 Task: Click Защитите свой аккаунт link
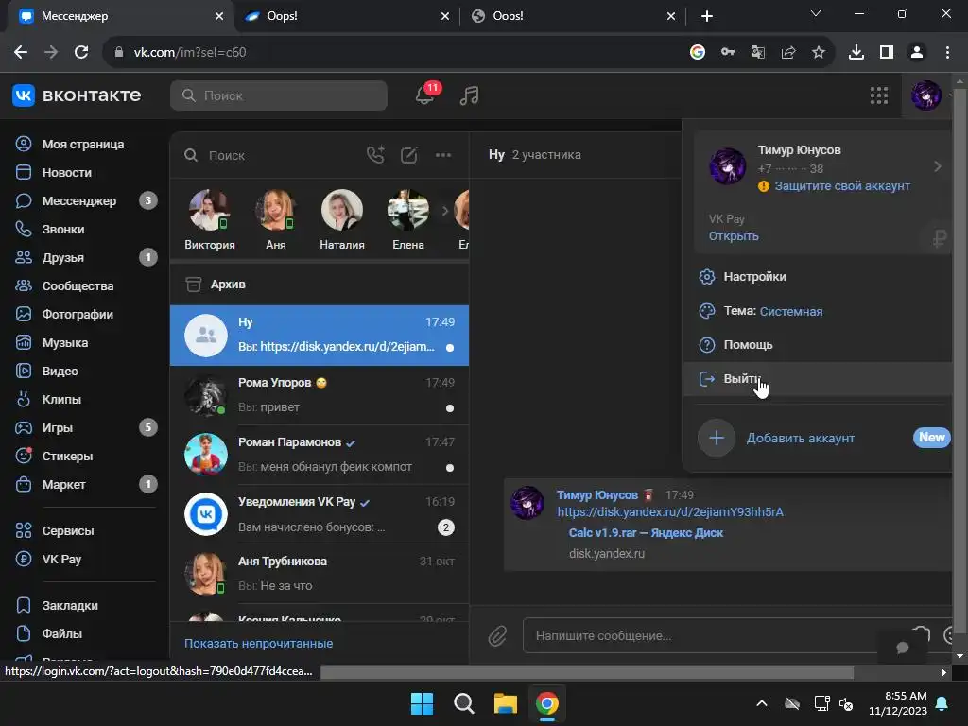842,186
